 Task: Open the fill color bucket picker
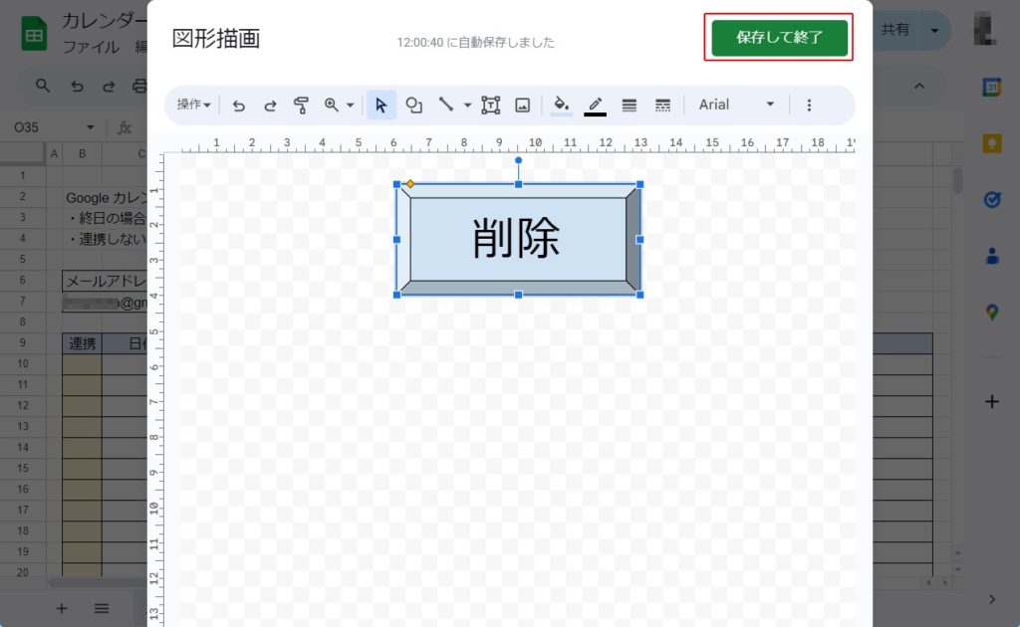coord(561,104)
